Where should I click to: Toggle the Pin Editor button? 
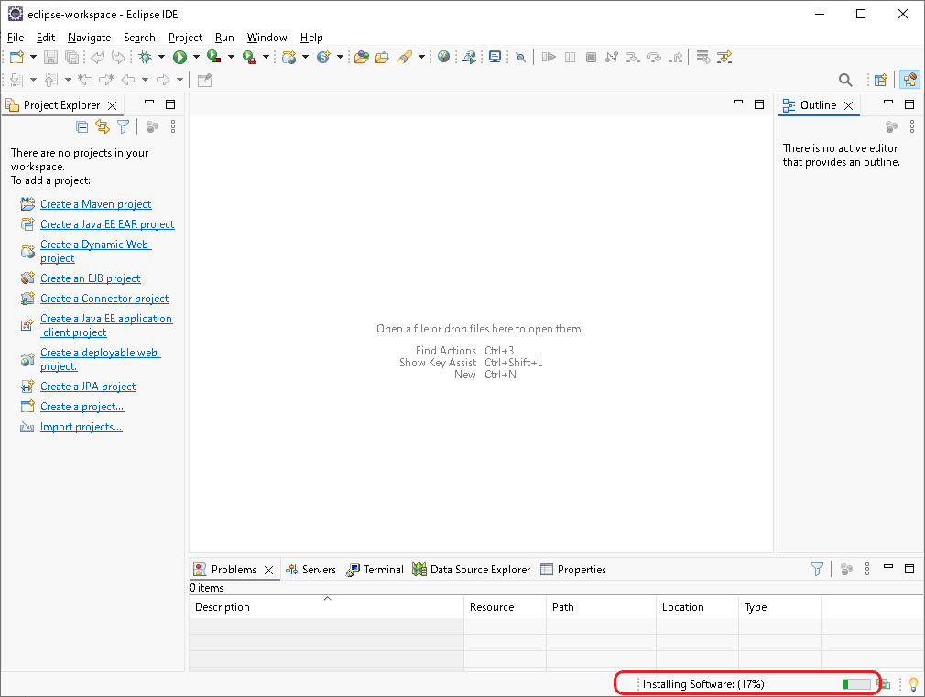point(205,81)
